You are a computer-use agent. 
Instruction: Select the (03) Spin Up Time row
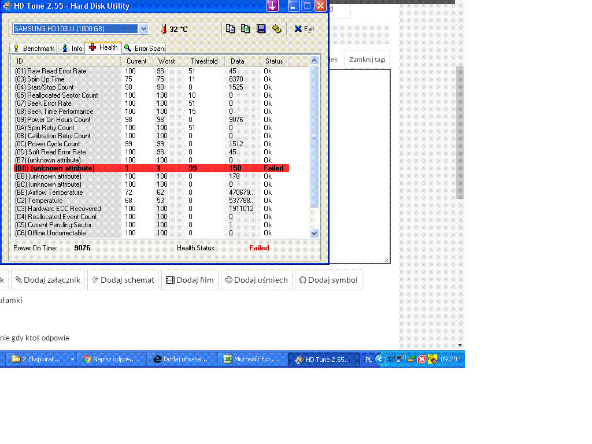(151, 79)
